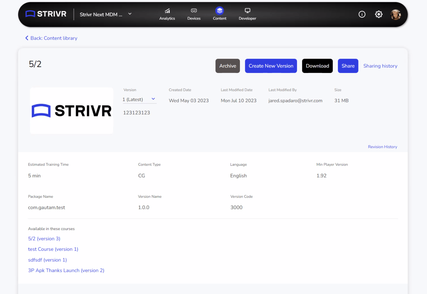This screenshot has width=427, height=294.
Task: Open the user profile avatar
Action: point(396,15)
